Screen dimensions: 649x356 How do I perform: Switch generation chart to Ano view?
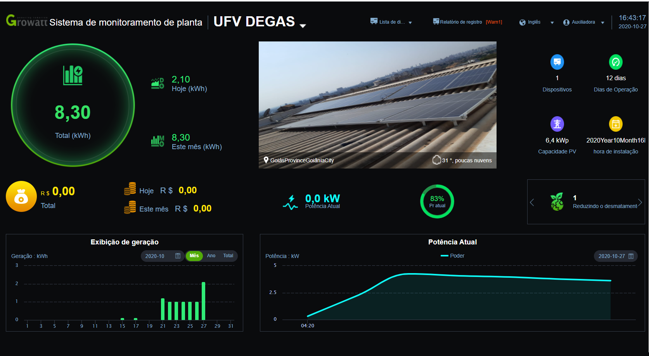coord(211,256)
